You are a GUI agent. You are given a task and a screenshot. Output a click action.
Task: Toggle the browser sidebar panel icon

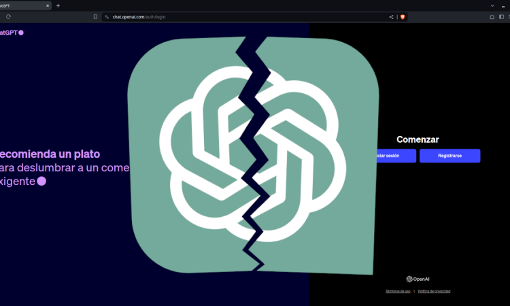click(x=502, y=16)
